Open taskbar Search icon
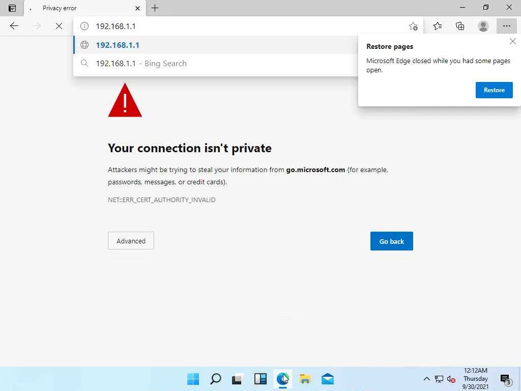Image resolution: width=521 pixels, height=391 pixels. pyautogui.click(x=216, y=379)
